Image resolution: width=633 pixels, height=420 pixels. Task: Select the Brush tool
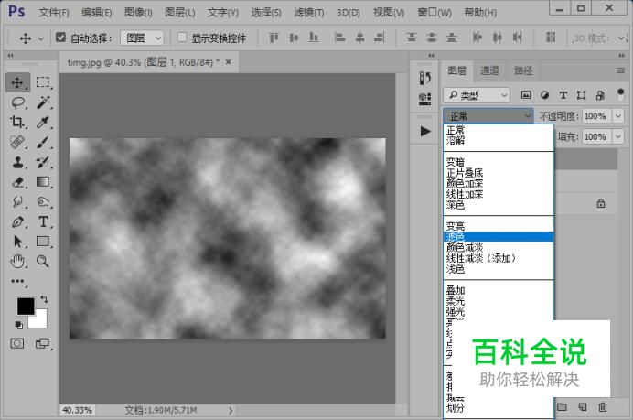(x=43, y=142)
